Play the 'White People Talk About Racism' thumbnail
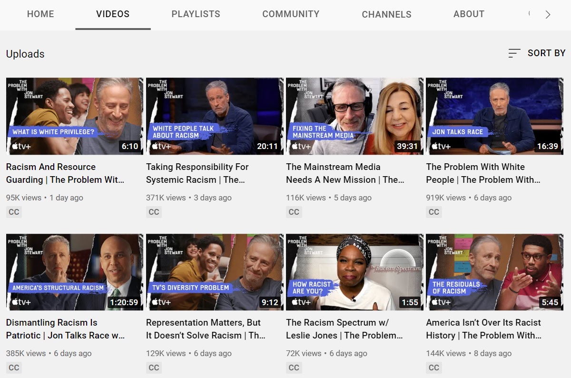 pyautogui.click(x=215, y=116)
